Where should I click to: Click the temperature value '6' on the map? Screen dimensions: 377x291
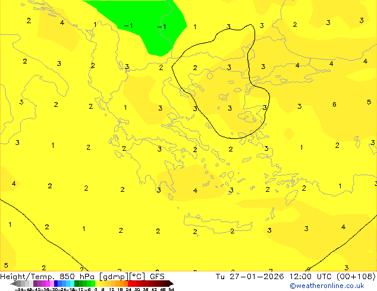334,105
